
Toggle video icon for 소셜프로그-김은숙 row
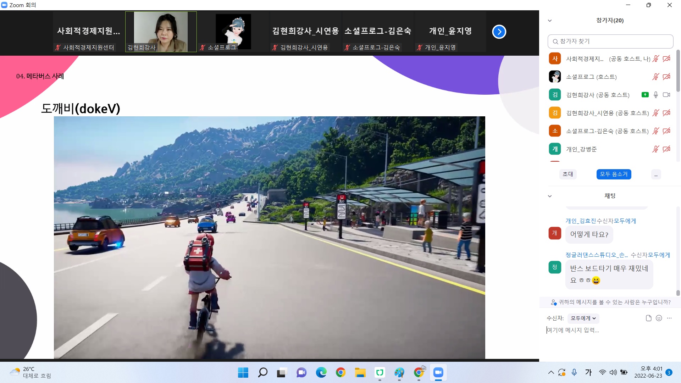coord(666,131)
